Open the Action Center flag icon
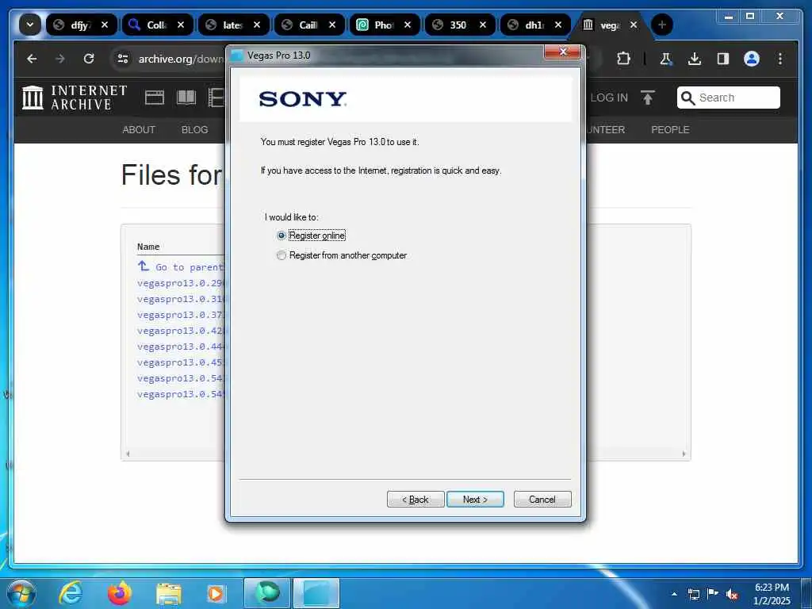Screen dimensions: 812x609 tap(713, 593)
